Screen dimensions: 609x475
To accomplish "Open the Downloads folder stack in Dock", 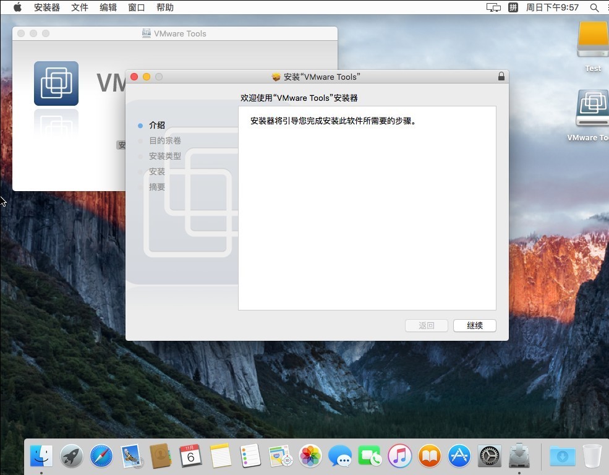I will click(562, 456).
